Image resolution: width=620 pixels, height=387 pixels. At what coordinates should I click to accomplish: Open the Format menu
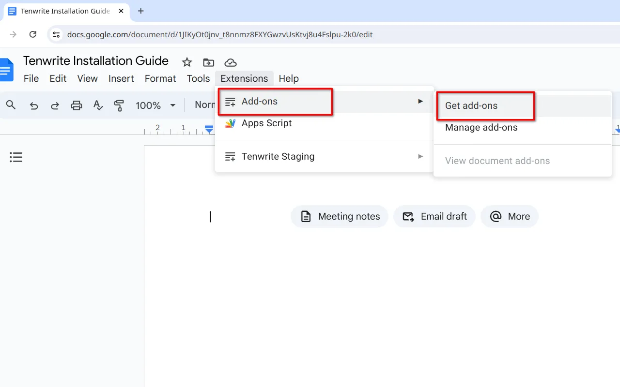[x=160, y=78]
